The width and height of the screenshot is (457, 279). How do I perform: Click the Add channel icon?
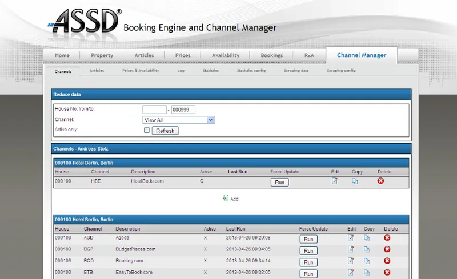226,198
